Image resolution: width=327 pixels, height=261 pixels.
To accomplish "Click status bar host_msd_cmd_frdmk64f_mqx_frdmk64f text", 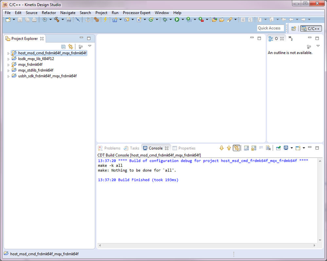I will 44,254.
